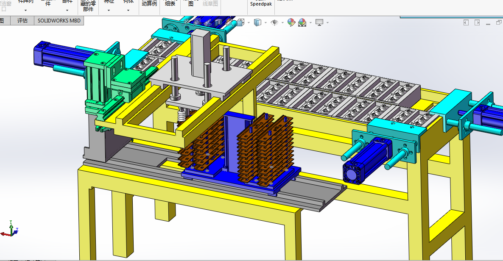Open the View Settings dropdown arrow
The height and width of the screenshot is (261, 503).
(327, 22)
